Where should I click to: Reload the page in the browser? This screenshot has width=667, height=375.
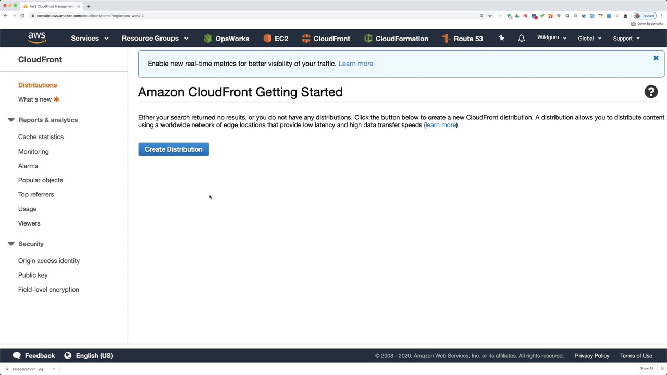22,16
